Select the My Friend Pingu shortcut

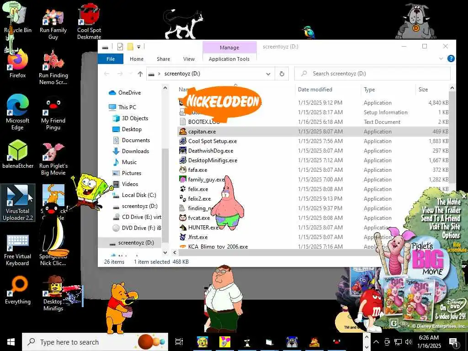pyautogui.click(x=53, y=113)
